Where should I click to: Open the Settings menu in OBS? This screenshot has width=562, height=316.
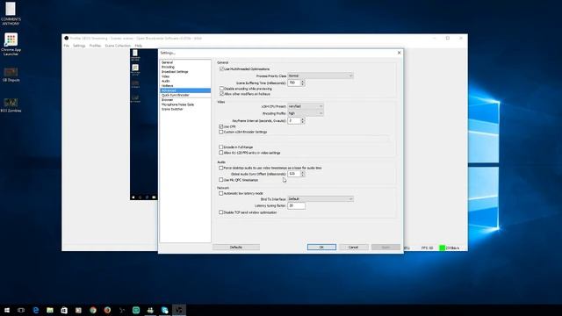(79, 46)
